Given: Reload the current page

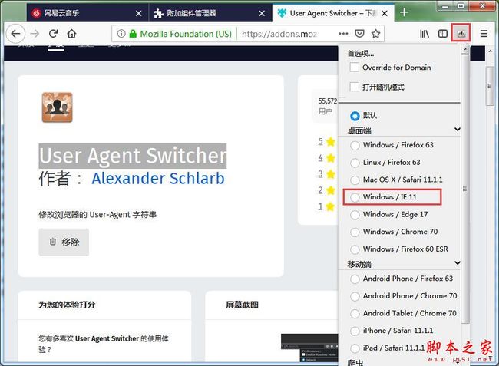Looking at the screenshot, I should tap(54, 34).
